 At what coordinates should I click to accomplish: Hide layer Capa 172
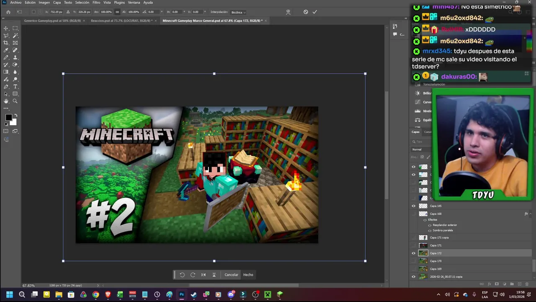point(414,253)
